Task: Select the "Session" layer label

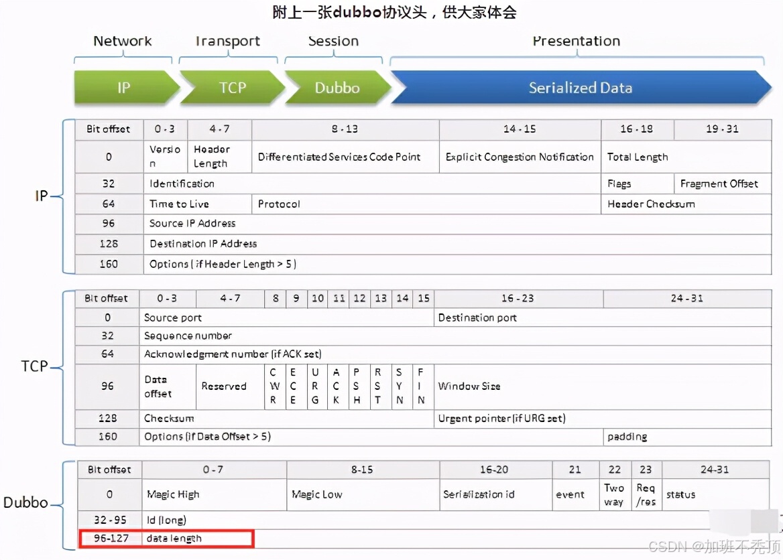Action: 334,41
